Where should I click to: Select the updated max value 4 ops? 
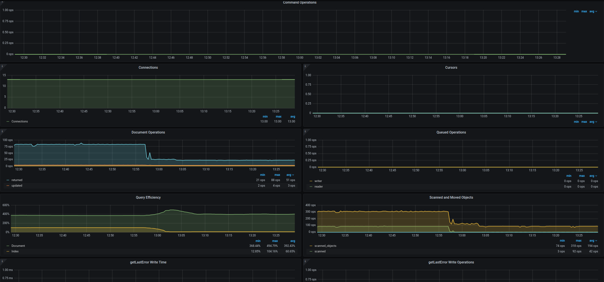point(276,186)
